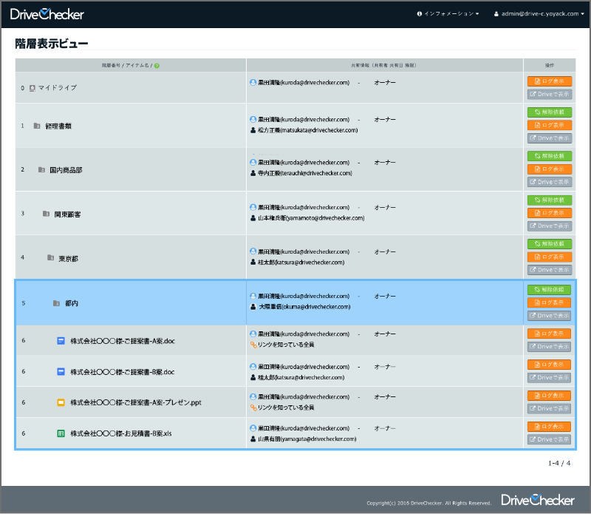Click the マイドライブ drive icon
The height and width of the screenshot is (514, 591).
(33, 88)
